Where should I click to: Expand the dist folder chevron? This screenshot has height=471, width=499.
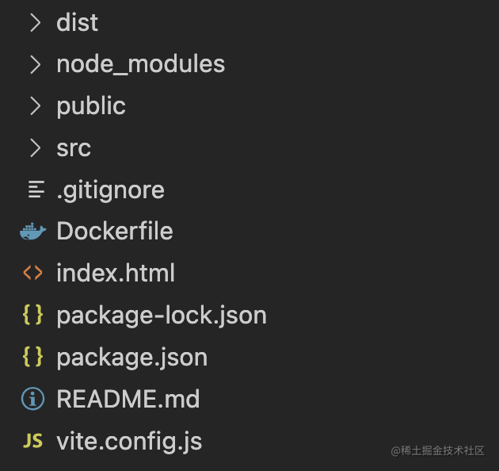point(36,23)
